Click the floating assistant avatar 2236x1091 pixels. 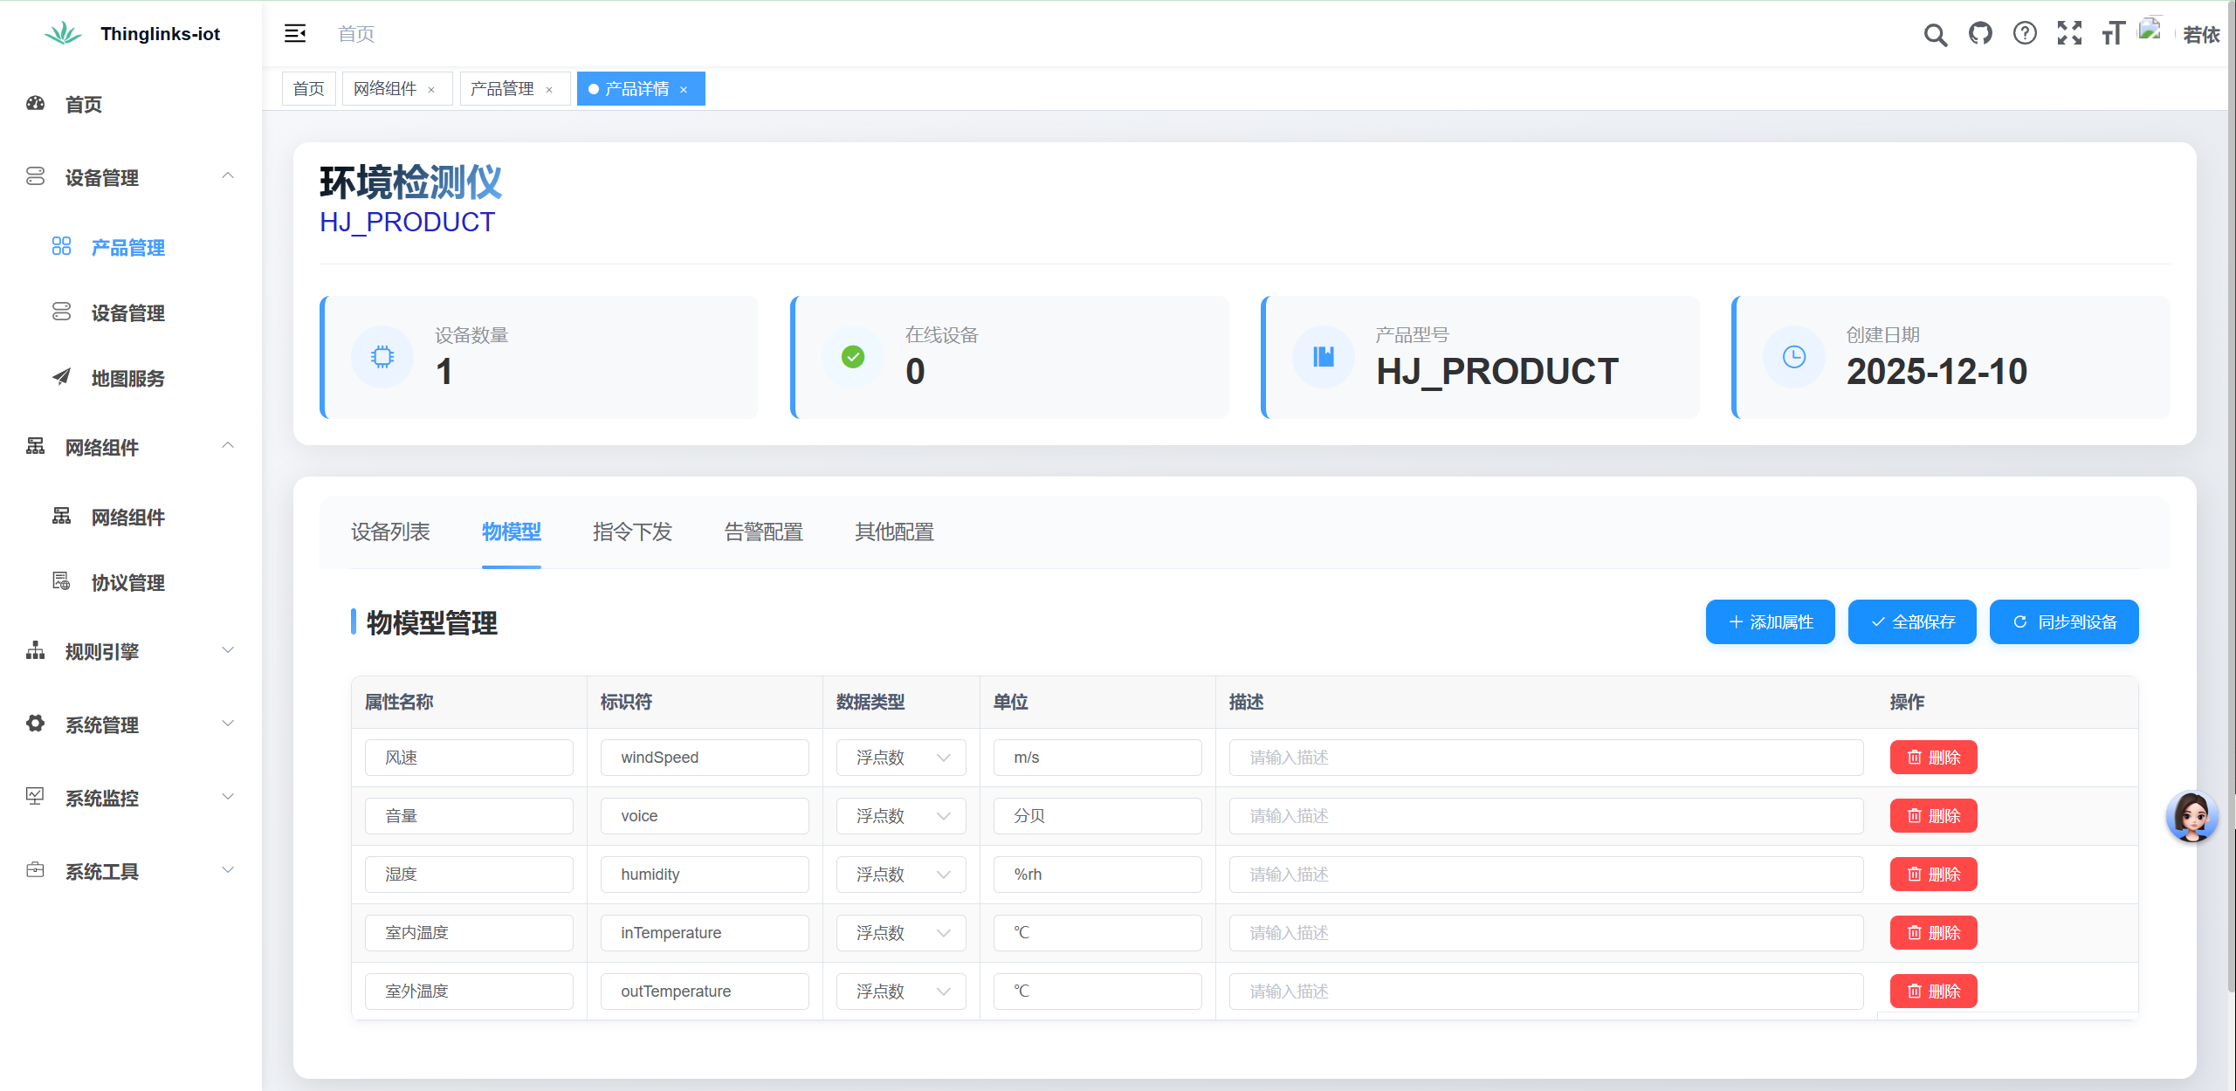click(x=2191, y=816)
